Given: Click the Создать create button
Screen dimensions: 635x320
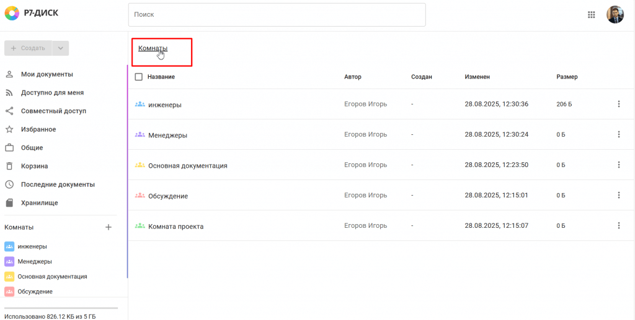Looking at the screenshot, I should click(x=28, y=48).
